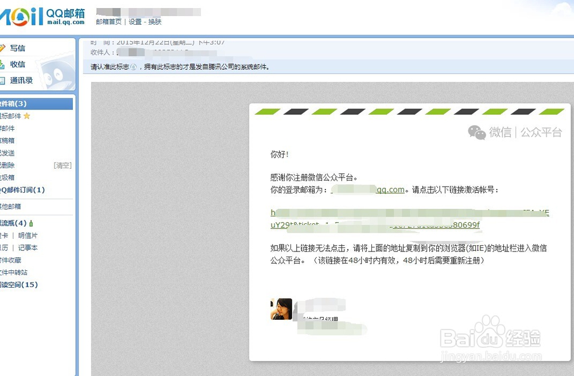Compose new mail with 写信
574x376 pixels.
click(18, 48)
